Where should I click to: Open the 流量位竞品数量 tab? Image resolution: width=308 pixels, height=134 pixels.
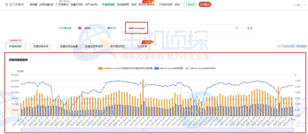point(69,46)
